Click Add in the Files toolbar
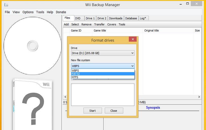Screen dimensions: 206x130 [66, 24]
